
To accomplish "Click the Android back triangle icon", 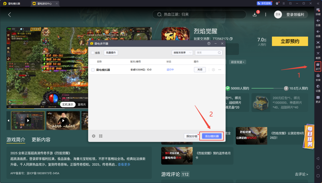I will tap(318, 159).
